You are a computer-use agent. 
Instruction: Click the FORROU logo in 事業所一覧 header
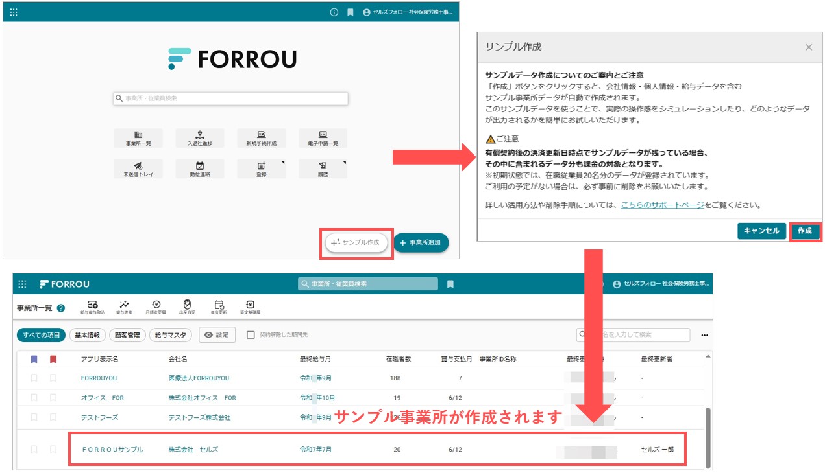pyautogui.click(x=64, y=284)
